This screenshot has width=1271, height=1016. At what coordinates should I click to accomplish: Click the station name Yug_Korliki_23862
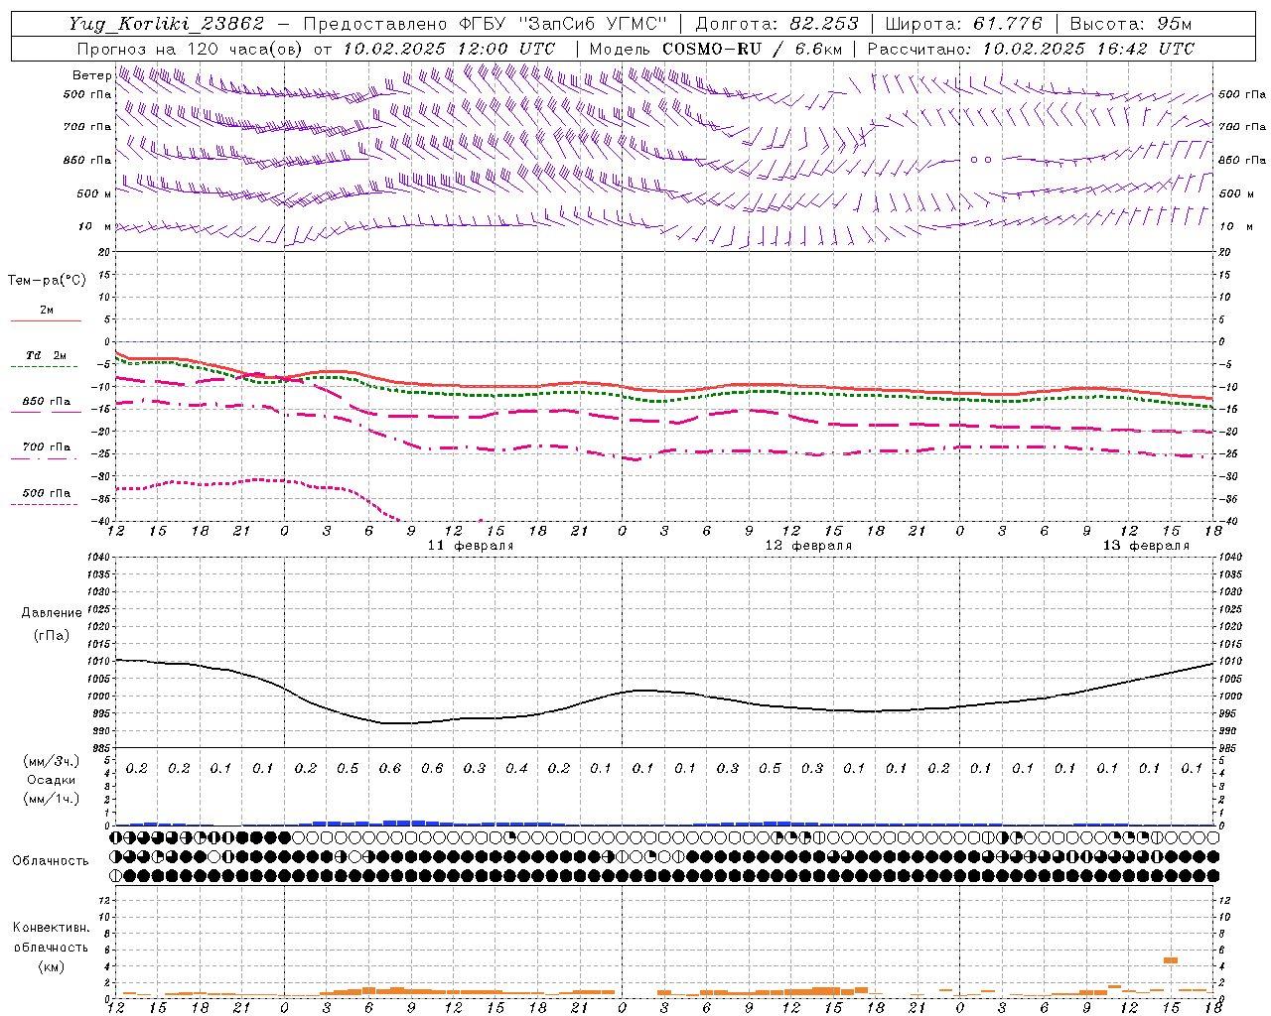click(167, 24)
